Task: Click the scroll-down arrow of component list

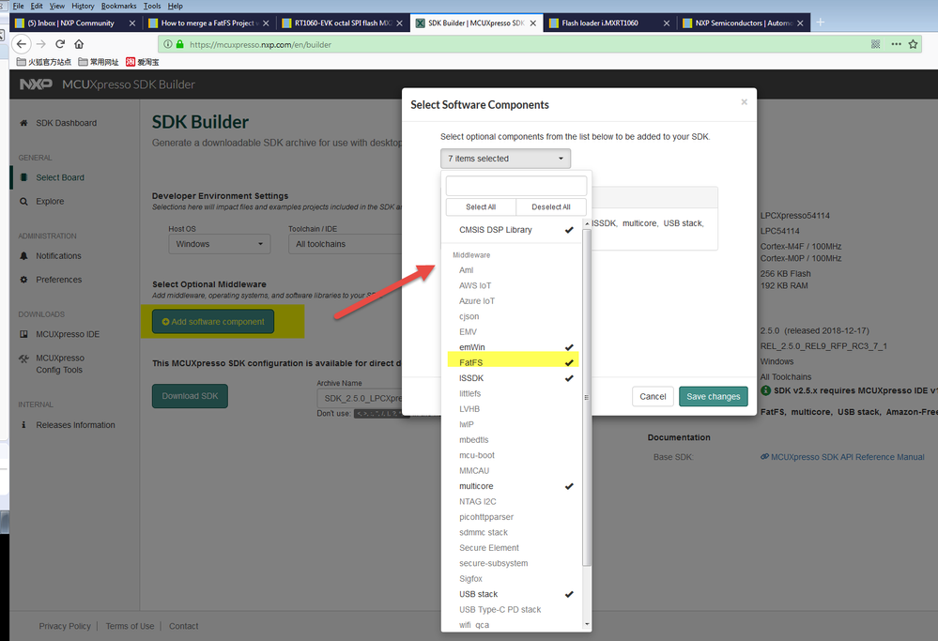Action: [x=587, y=624]
